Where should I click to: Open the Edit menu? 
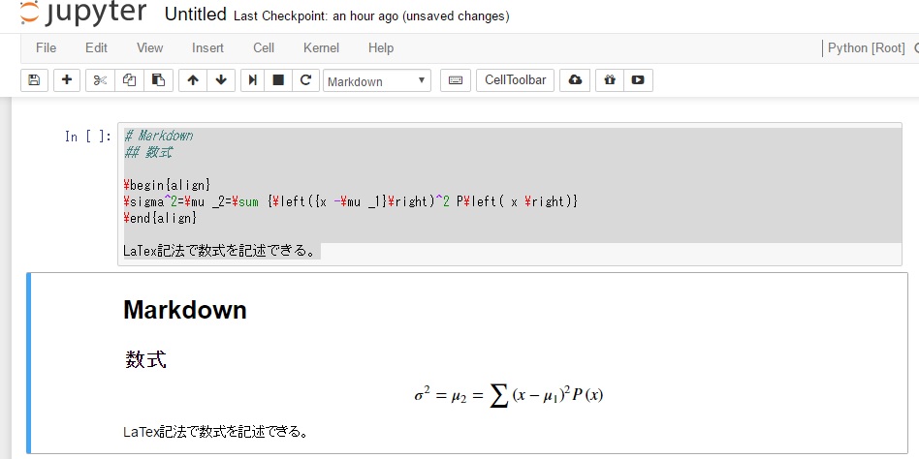[x=96, y=48]
